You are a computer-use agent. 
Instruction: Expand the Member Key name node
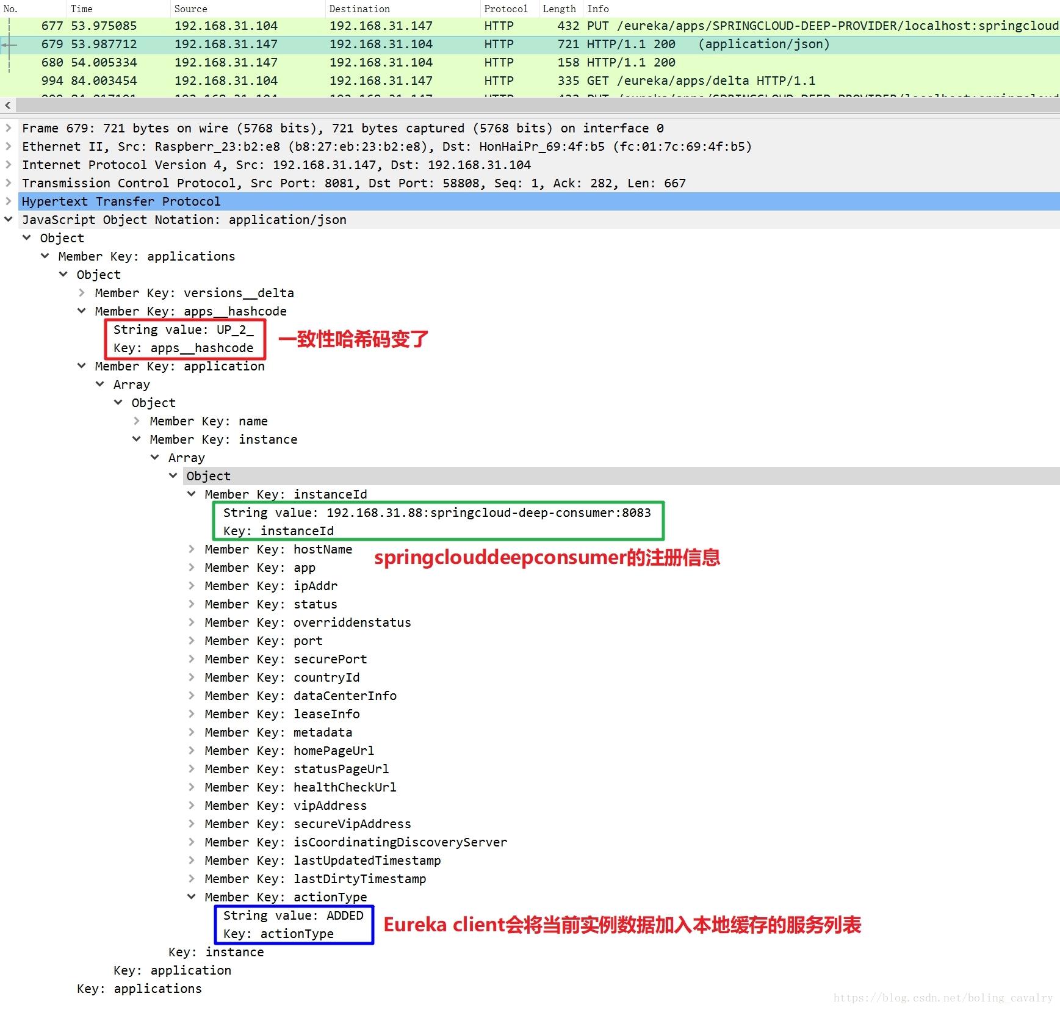[x=137, y=421]
